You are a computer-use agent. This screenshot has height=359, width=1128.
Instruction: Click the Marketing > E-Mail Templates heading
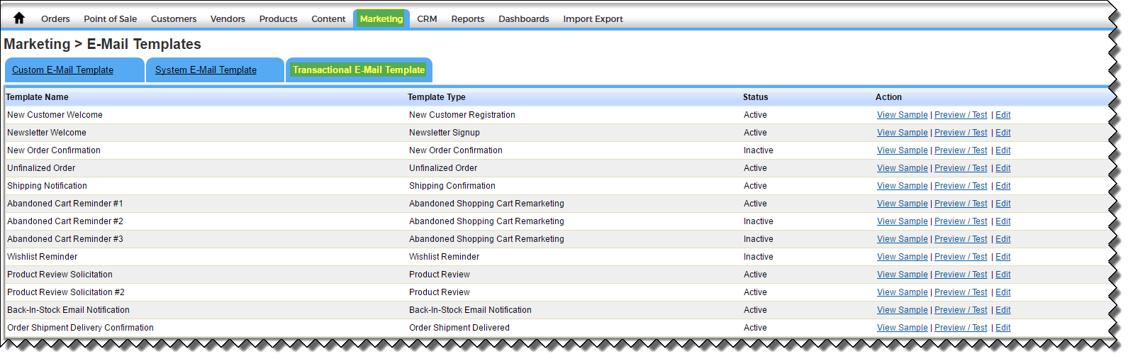click(x=103, y=44)
